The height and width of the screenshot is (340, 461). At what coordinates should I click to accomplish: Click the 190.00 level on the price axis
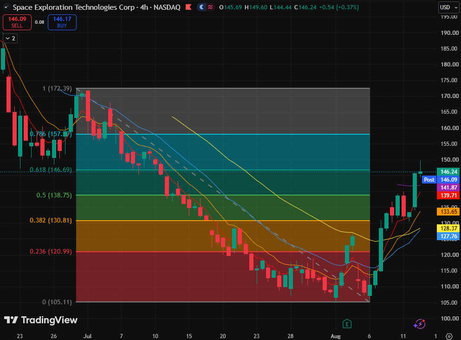449,33
